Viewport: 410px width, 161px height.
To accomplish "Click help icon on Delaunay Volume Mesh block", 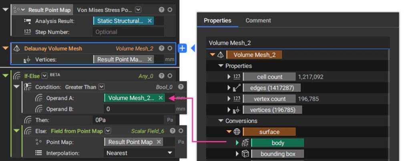I will (162, 48).
